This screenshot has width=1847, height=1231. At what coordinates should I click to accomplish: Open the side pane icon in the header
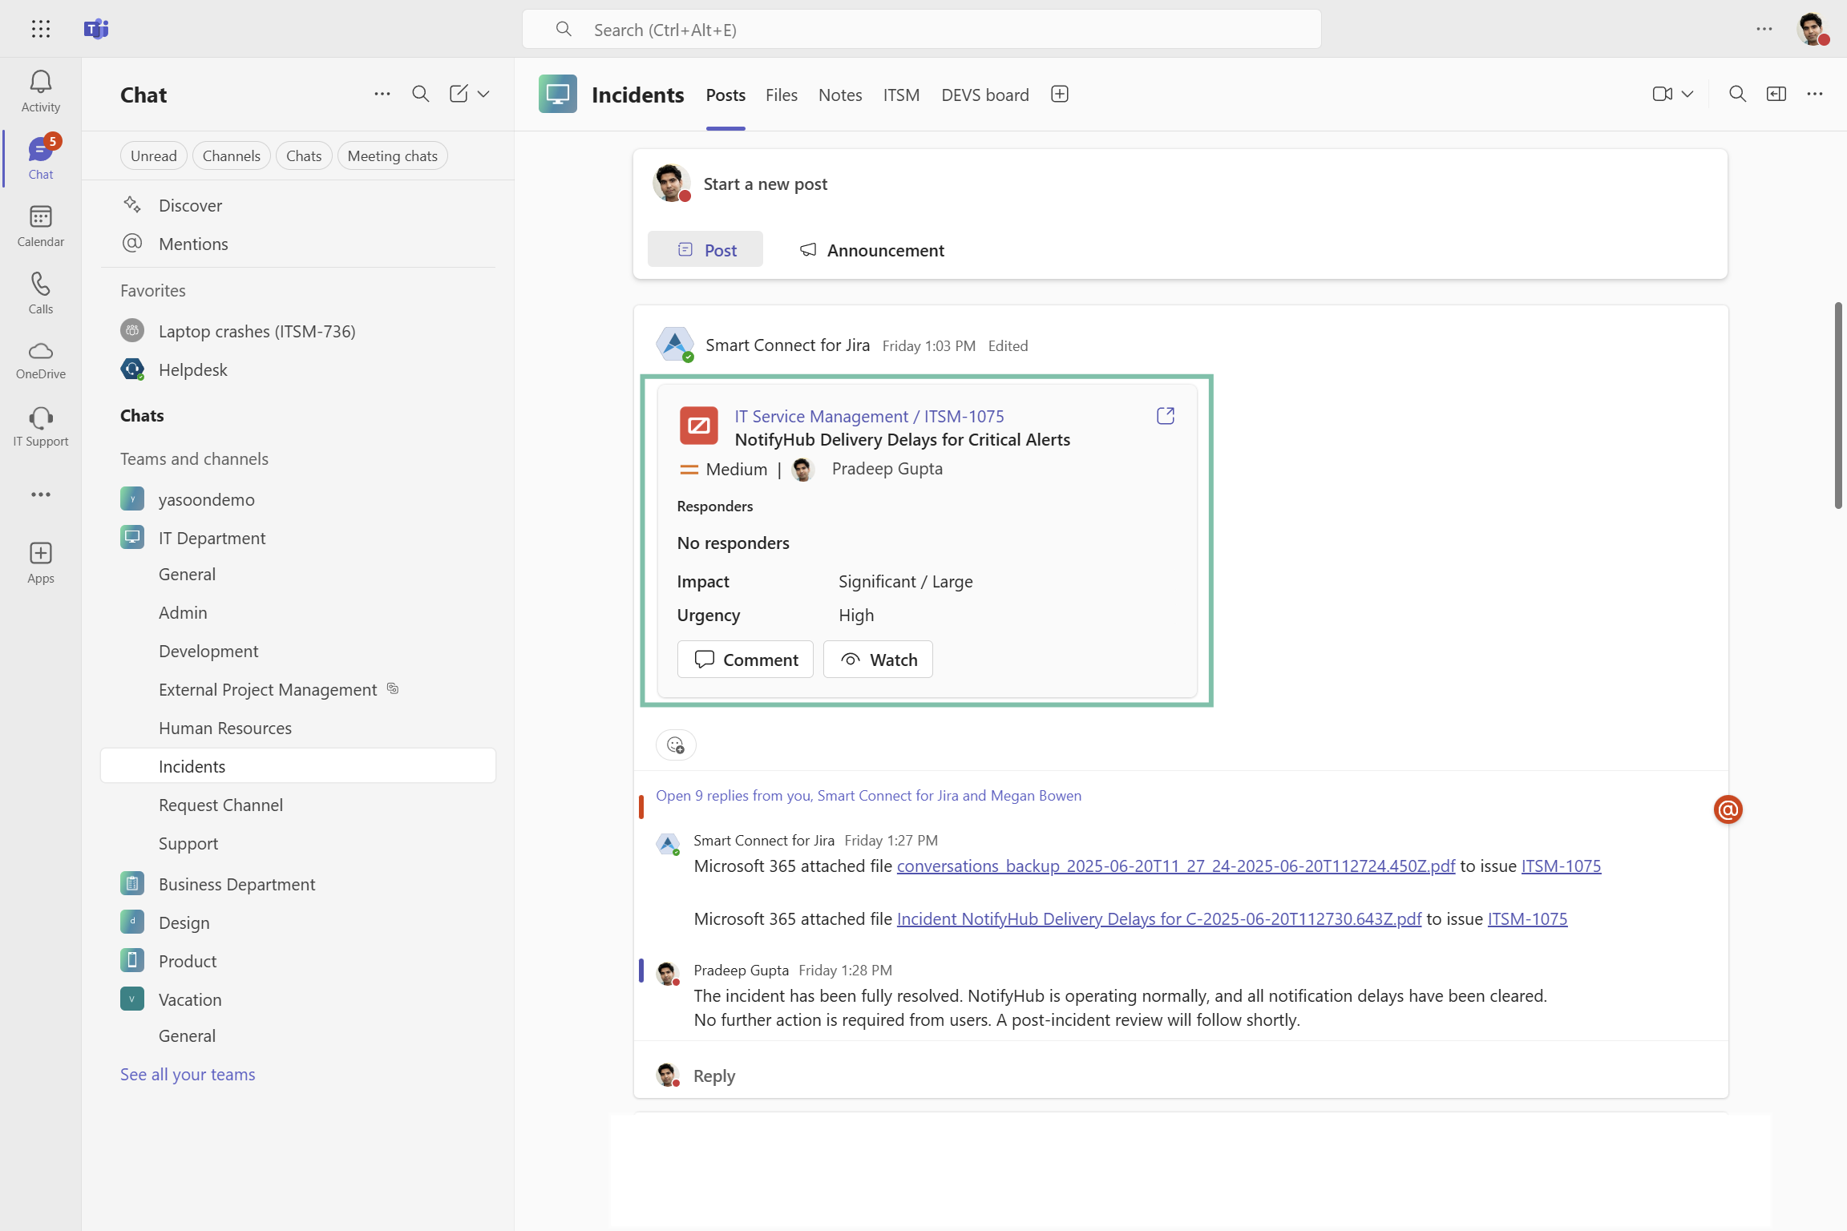click(x=1776, y=95)
